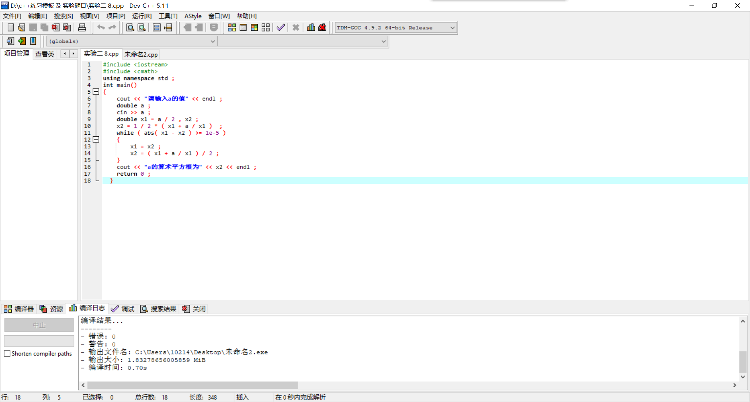
Task: Open the TDM-GCC 4.9.2 compiler set dropdown
Action: pyautogui.click(x=452, y=28)
